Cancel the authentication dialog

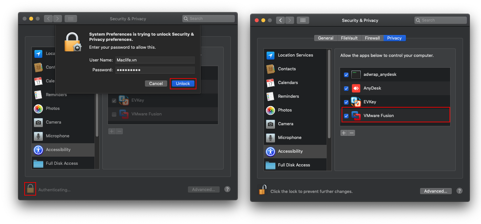click(156, 83)
